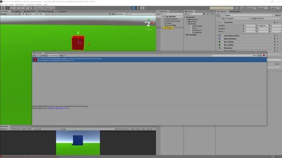This screenshot has height=158, width=282.
Task: Toggle Static checkbox for Player
Action: point(274,15)
